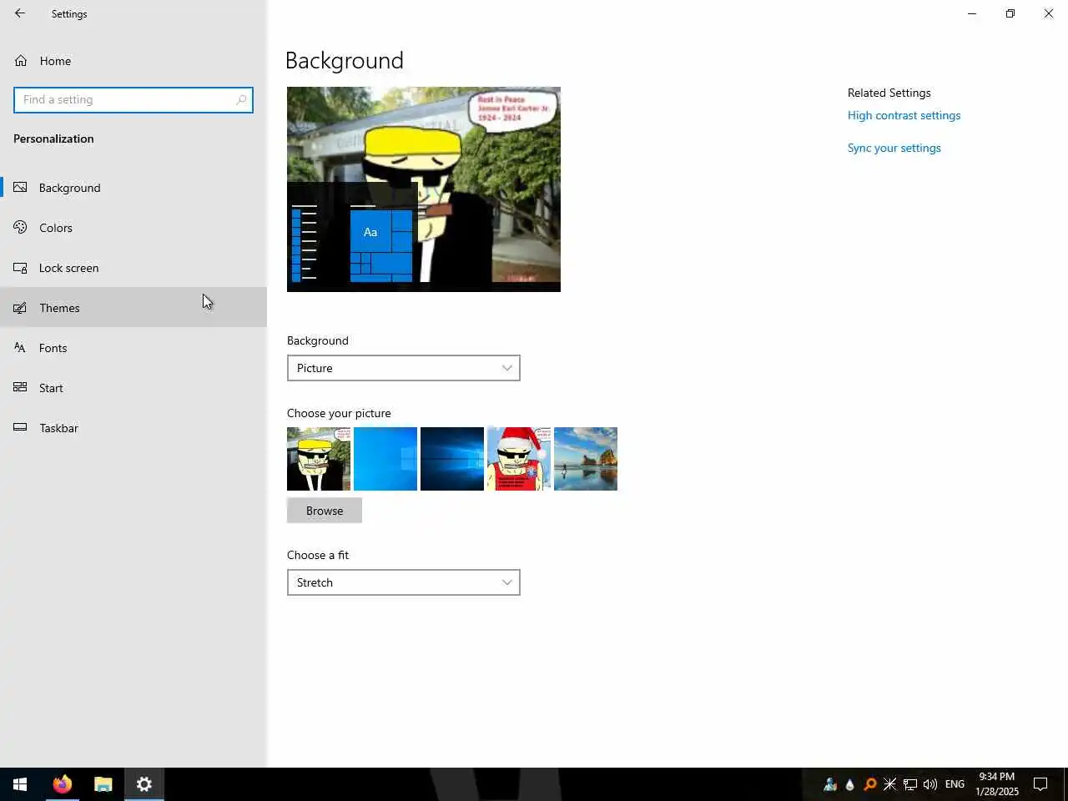Screen dimensions: 1068x801
Task: Open the Colors personalization page
Action: (133, 228)
